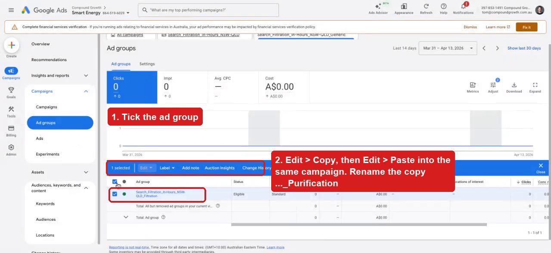Open Locations in the sidebar
Viewport: 551px width, 253px height.
click(x=45, y=235)
